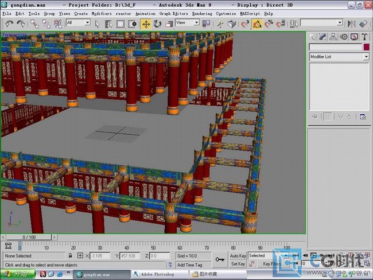
Task: Activate the Select and Scale tool
Action: [x=169, y=24]
